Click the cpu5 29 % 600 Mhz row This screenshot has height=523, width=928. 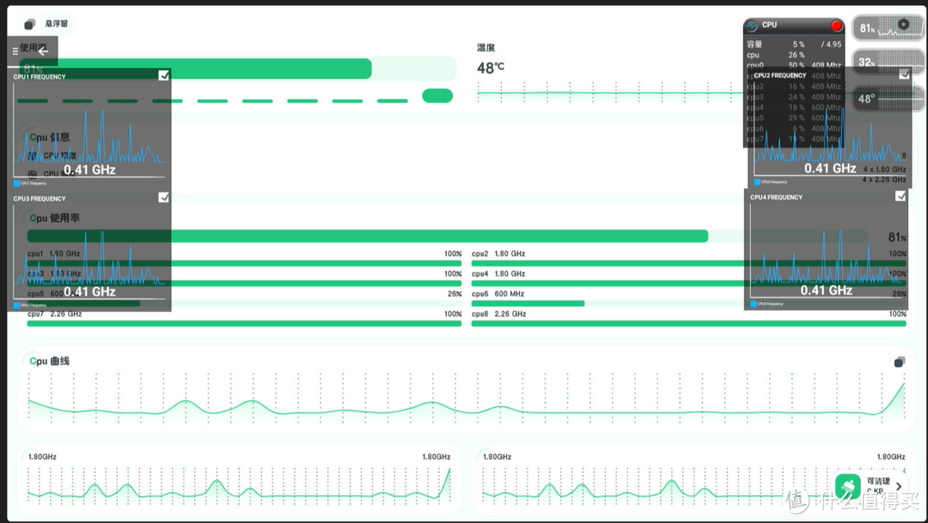(794, 119)
